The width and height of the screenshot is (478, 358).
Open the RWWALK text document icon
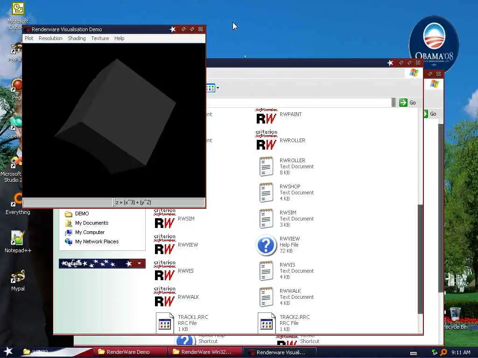coord(266,297)
